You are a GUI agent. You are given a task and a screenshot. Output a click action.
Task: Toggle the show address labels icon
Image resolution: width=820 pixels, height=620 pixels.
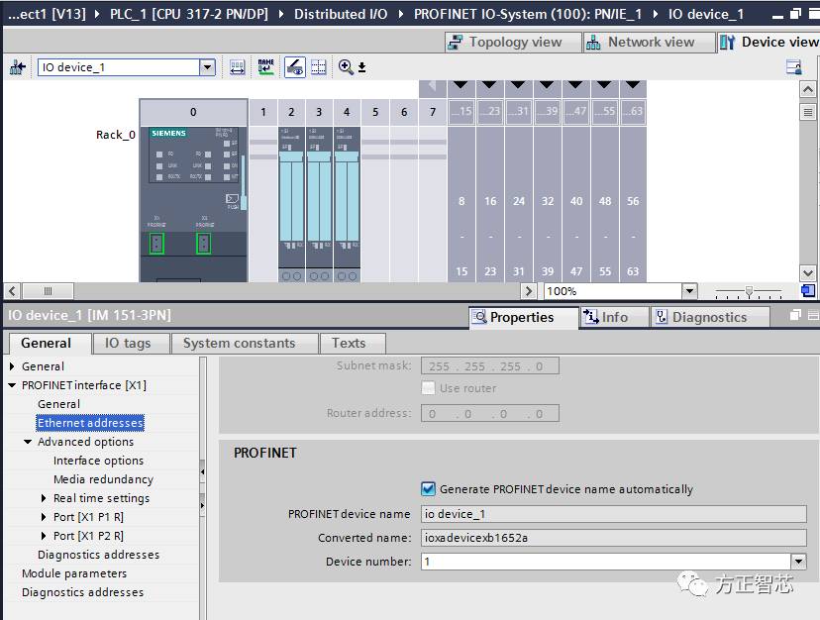point(294,67)
